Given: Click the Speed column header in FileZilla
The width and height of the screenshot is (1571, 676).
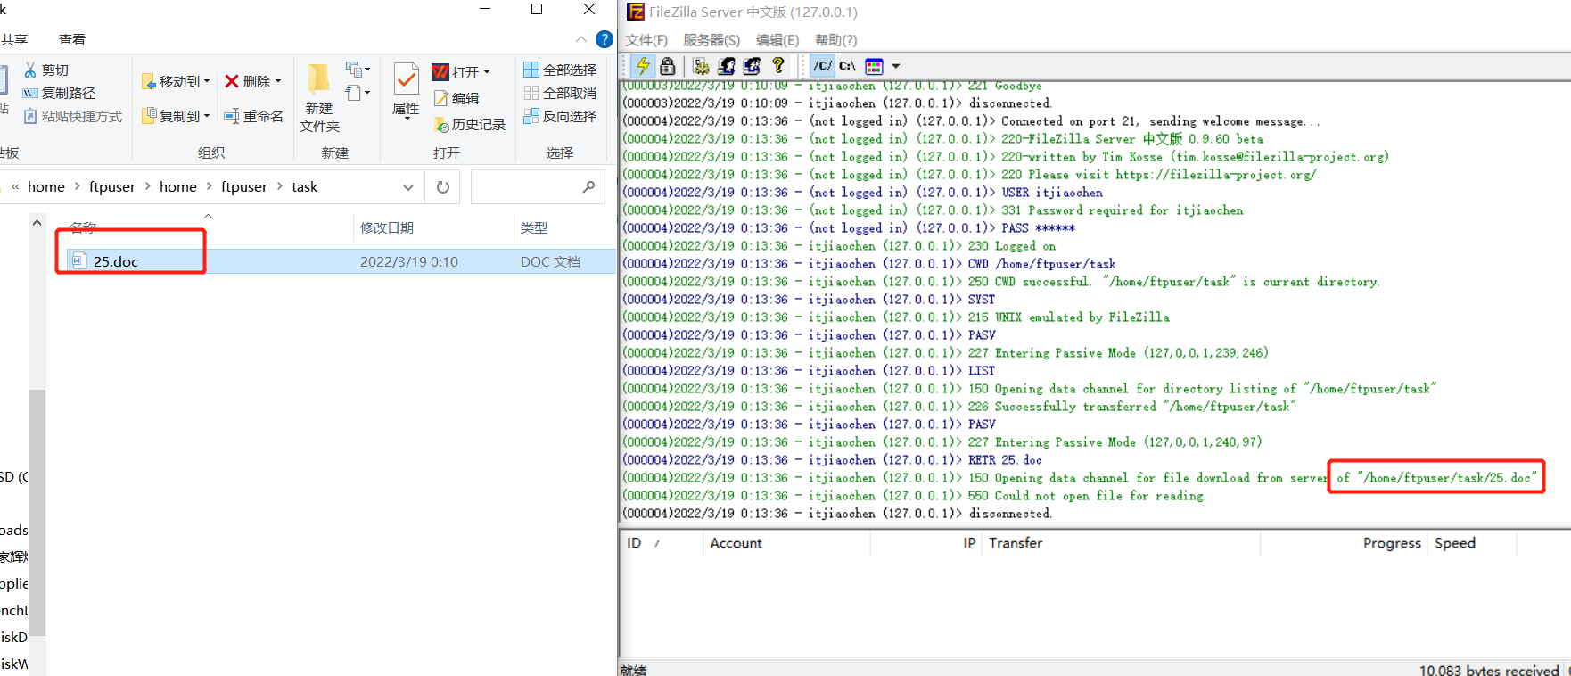Looking at the screenshot, I should click(1454, 543).
